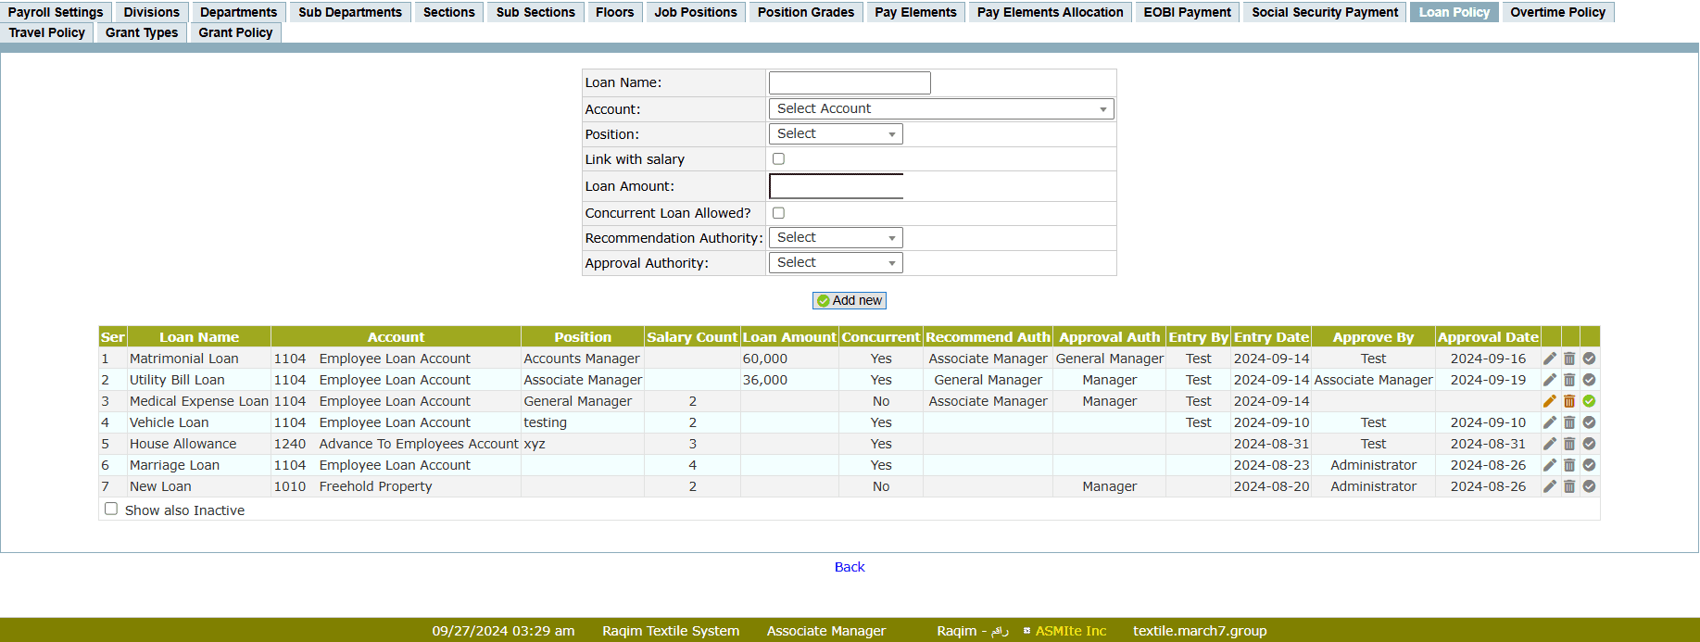Expand the Position dropdown

[835, 134]
